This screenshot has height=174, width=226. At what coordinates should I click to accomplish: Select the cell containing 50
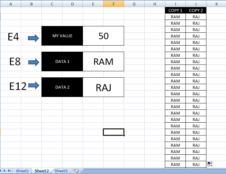point(103,36)
